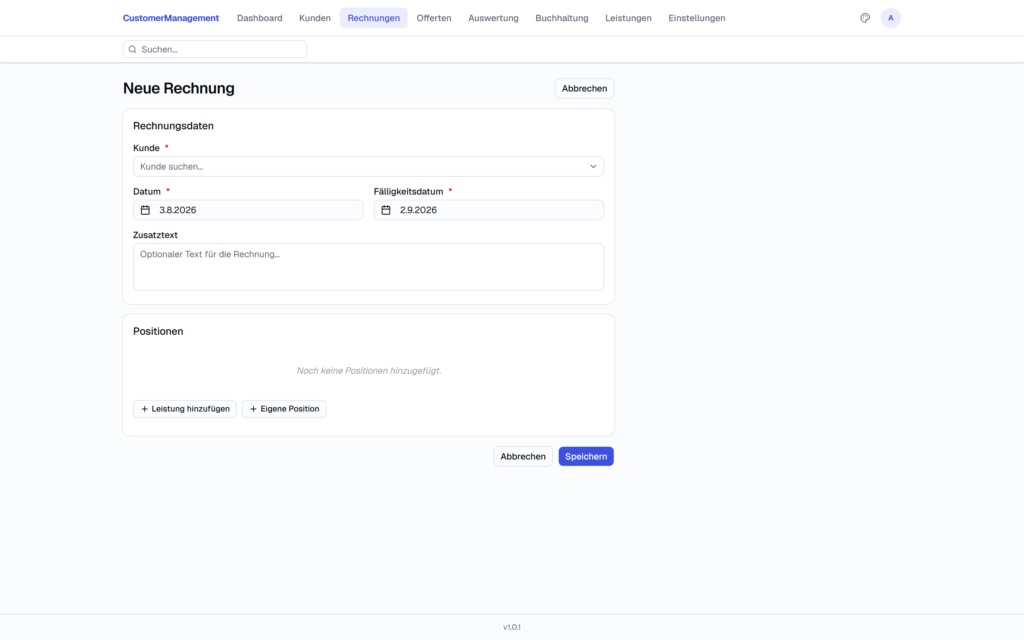Open the user avatar menu 'A'

tap(891, 18)
